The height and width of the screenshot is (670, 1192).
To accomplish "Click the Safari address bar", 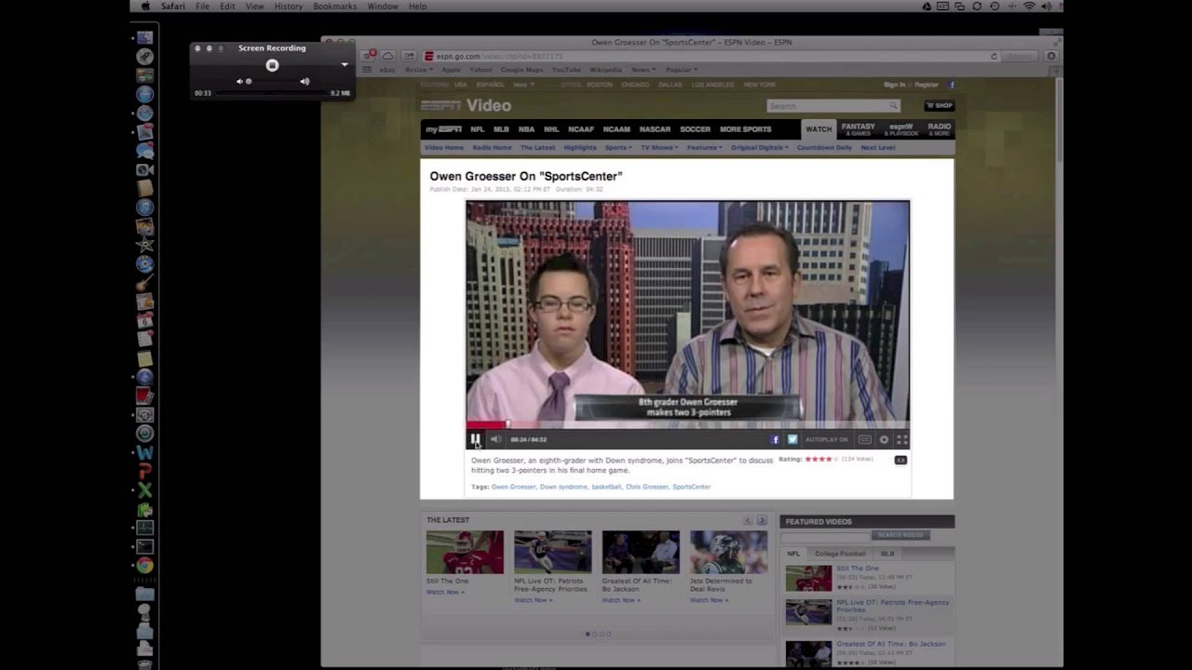I will (x=711, y=56).
